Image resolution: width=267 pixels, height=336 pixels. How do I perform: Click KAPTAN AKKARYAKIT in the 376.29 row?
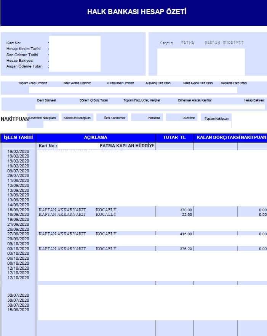(62, 249)
